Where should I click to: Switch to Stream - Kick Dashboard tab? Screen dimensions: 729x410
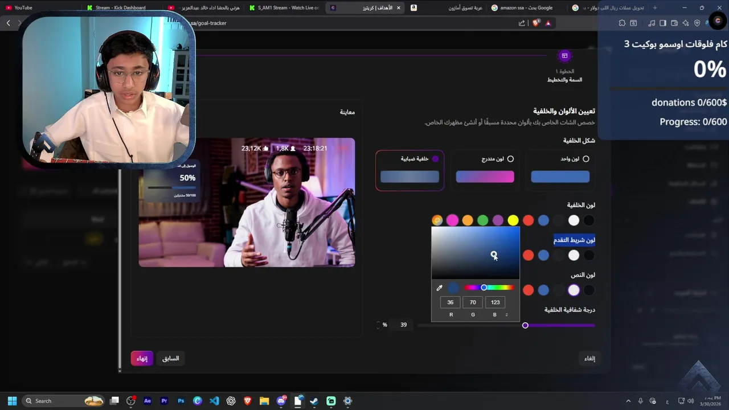coord(122,7)
